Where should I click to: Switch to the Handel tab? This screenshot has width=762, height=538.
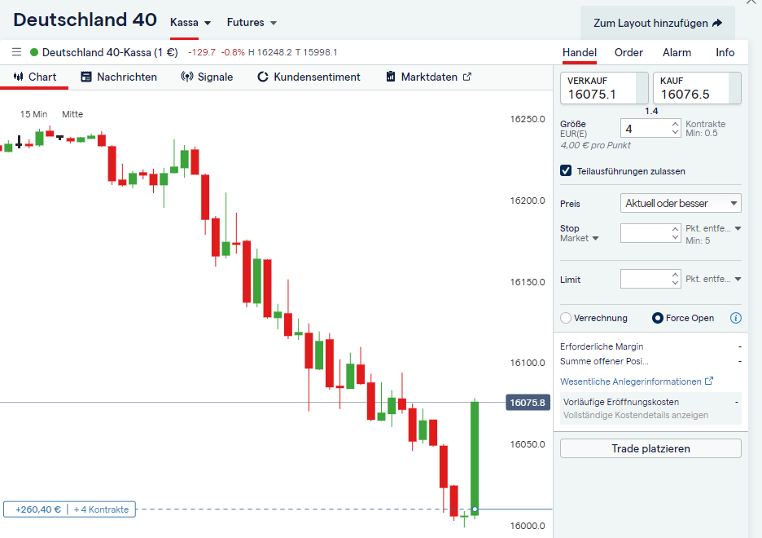point(580,52)
